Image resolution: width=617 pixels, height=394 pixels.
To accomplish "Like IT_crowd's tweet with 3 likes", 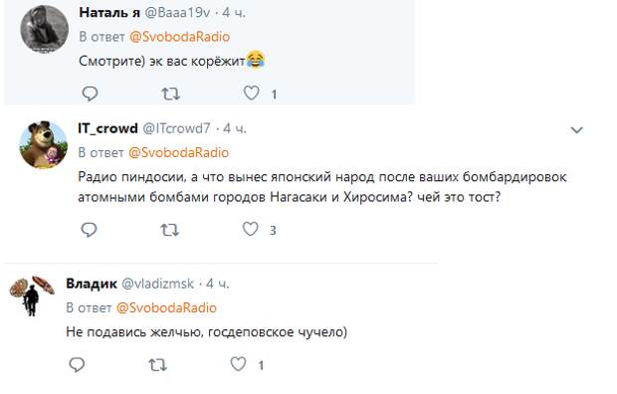I will [x=250, y=229].
